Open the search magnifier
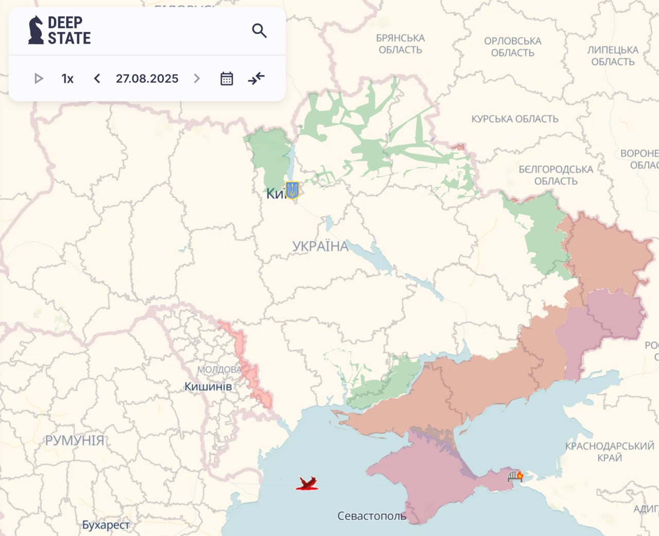The width and height of the screenshot is (659, 536). [x=259, y=31]
